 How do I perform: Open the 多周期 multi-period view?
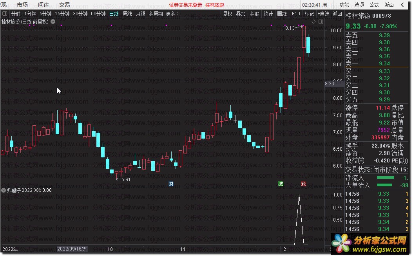pos(156,14)
